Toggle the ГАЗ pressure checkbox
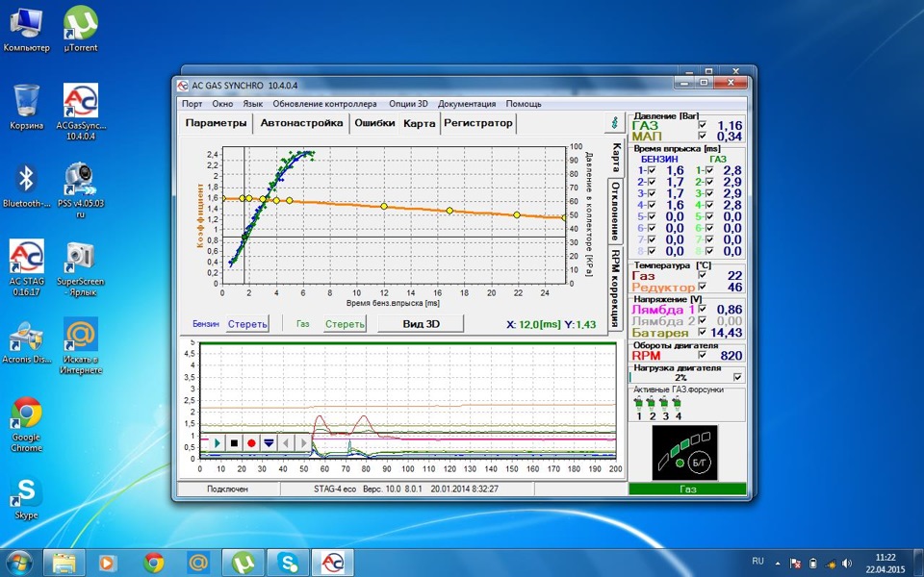 (702, 125)
